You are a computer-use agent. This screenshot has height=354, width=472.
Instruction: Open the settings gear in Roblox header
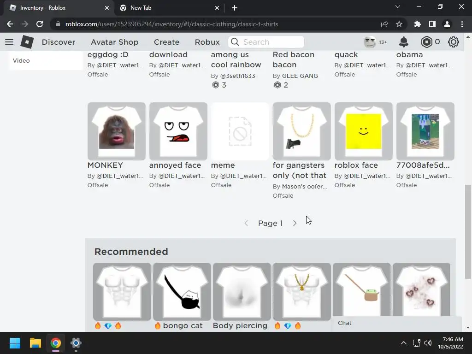point(454,42)
